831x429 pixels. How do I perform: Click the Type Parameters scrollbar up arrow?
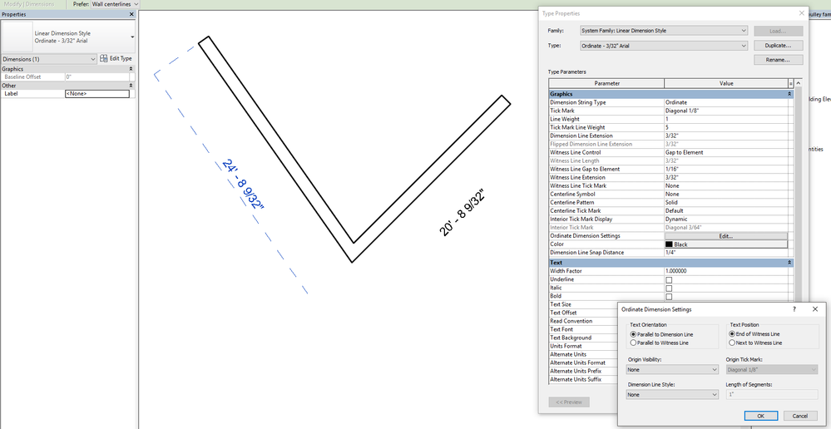point(798,84)
